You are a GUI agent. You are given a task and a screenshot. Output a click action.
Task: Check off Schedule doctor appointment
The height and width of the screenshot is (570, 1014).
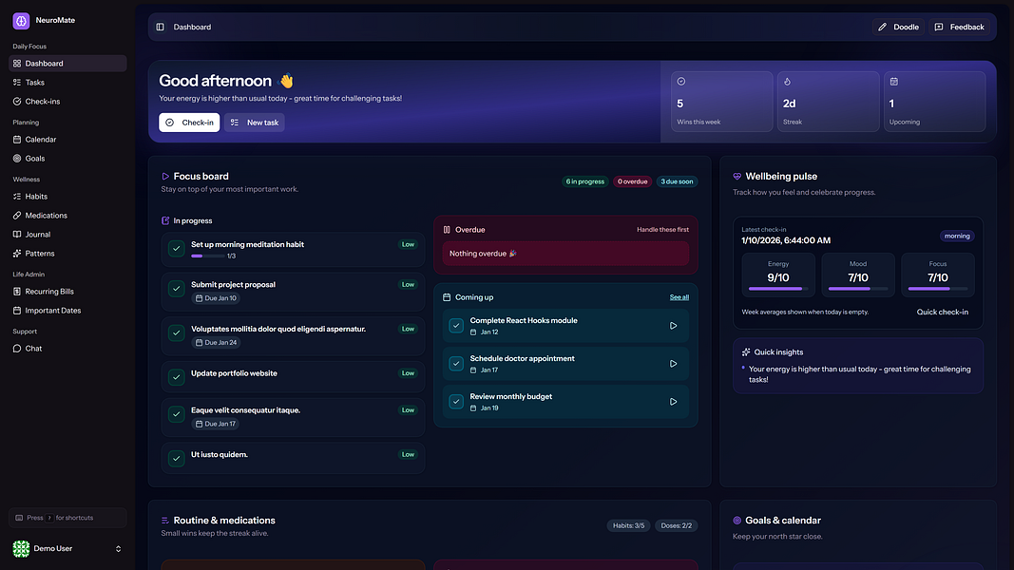tap(456, 364)
